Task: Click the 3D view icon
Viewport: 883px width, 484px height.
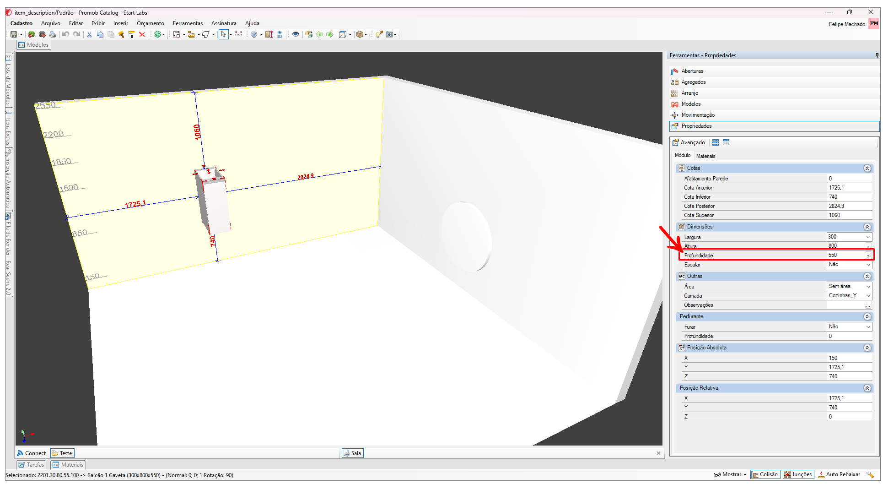Action: 280,34
